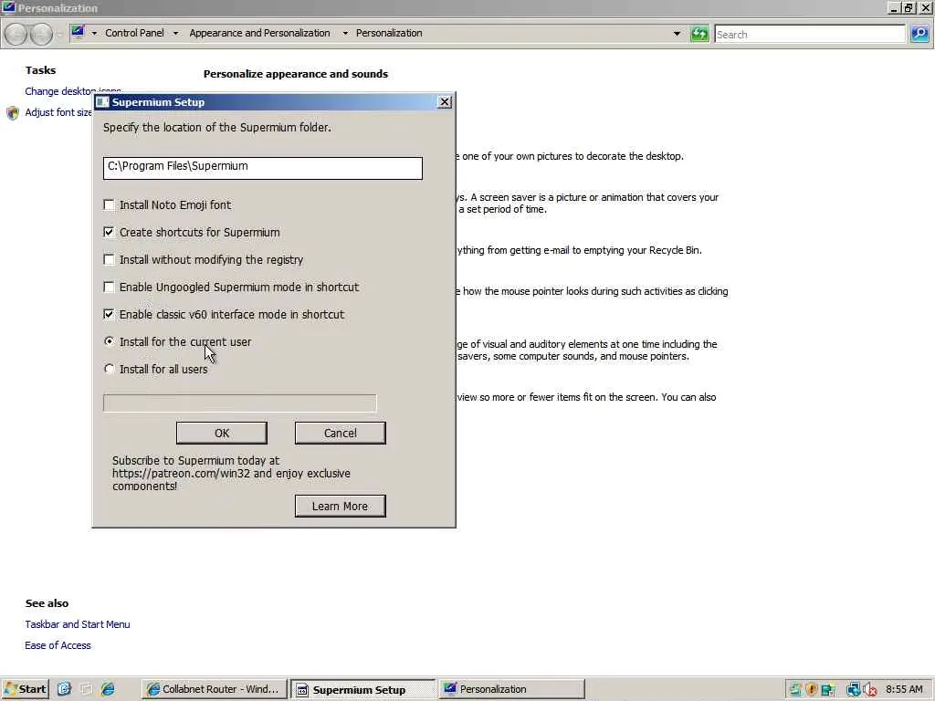Expand dropdown after Control Panel icon

click(94, 34)
